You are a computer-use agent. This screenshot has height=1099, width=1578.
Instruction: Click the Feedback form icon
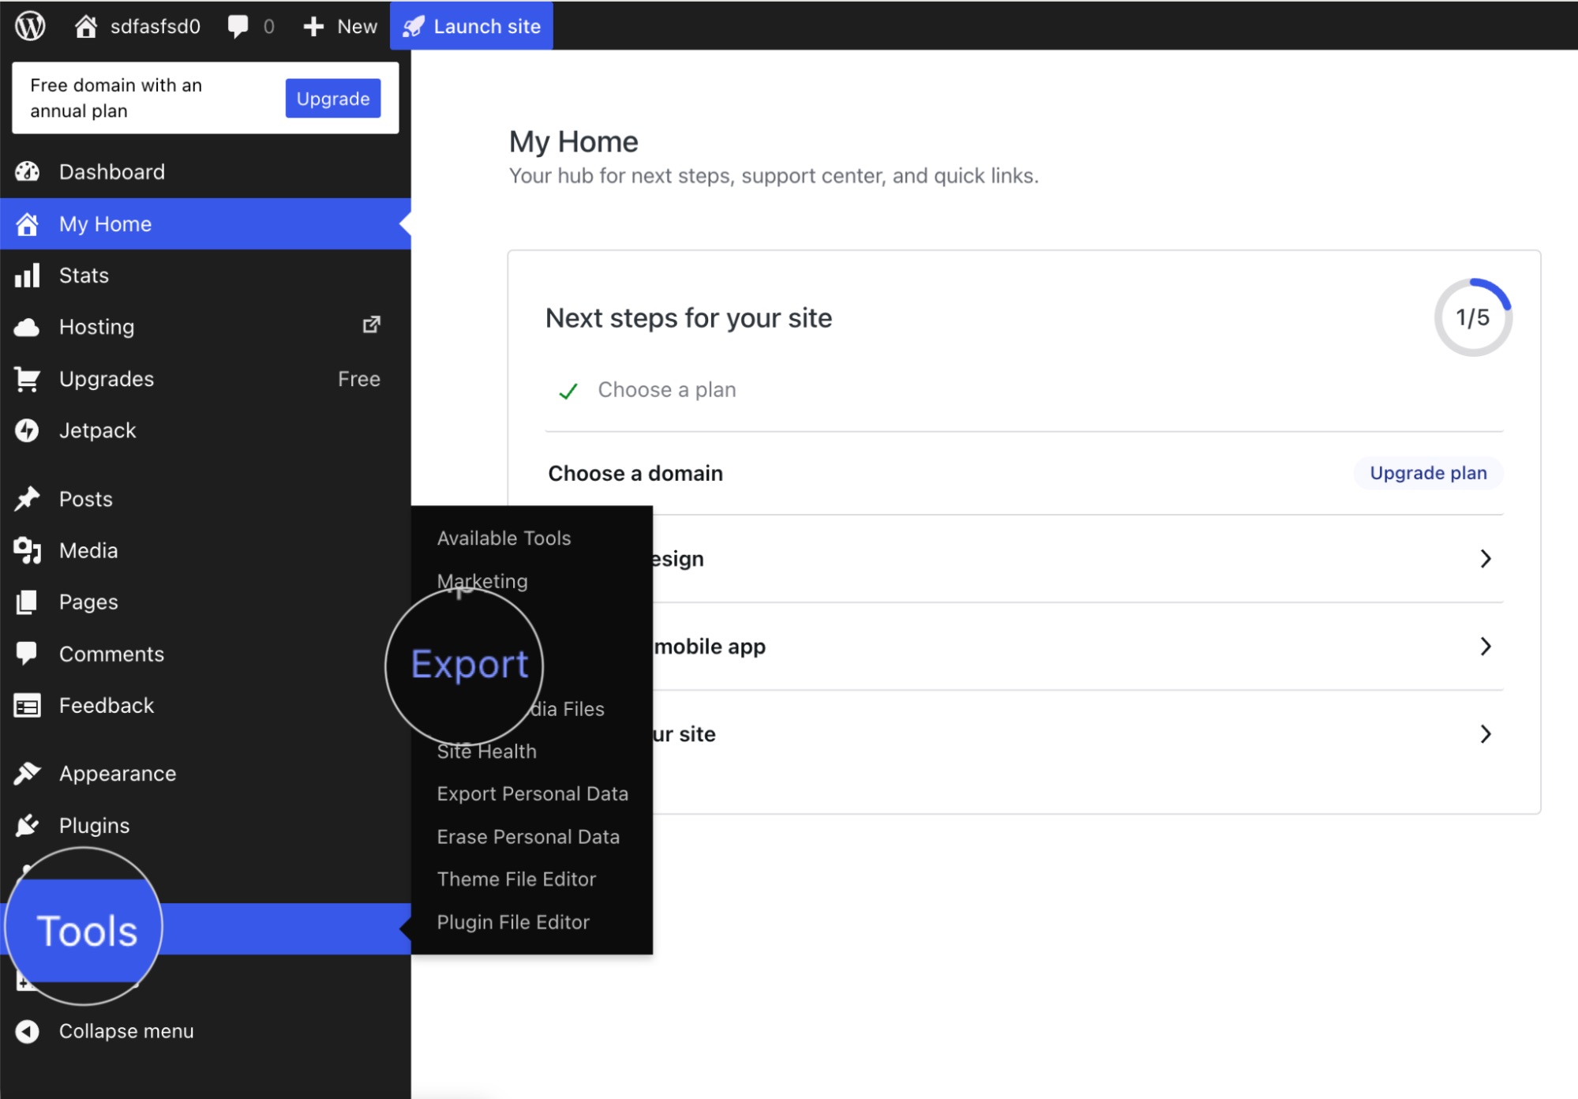pos(28,705)
